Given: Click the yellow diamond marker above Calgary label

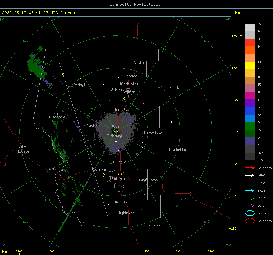Looking at the screenshot, I should 120,175.
